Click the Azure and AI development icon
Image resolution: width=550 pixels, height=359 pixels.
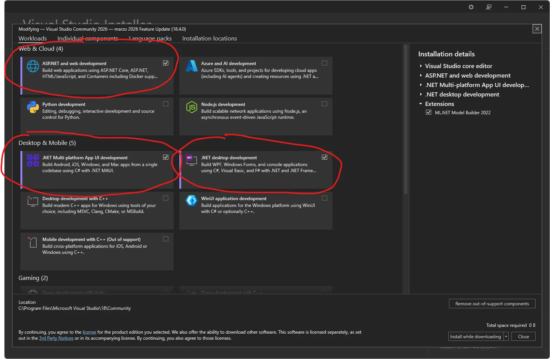pyautogui.click(x=192, y=66)
